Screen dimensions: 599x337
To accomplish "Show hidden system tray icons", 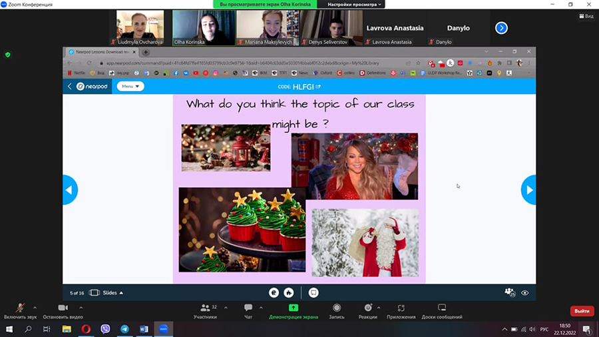I will pos(504,329).
